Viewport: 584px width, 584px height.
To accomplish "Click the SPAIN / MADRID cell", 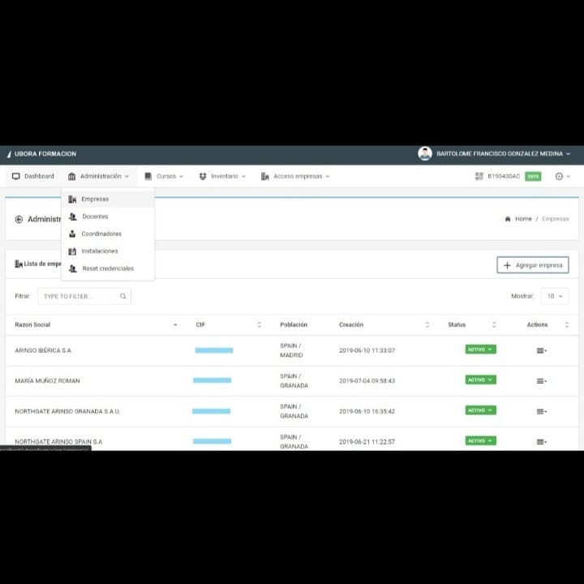I will pyautogui.click(x=291, y=350).
